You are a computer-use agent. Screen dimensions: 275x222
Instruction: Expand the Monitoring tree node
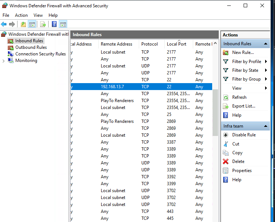point(3,61)
